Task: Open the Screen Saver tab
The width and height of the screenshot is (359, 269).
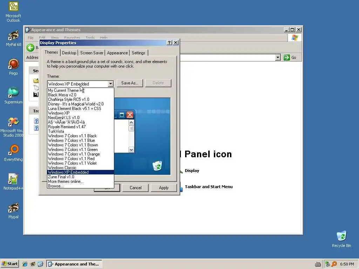Action: pos(92,53)
